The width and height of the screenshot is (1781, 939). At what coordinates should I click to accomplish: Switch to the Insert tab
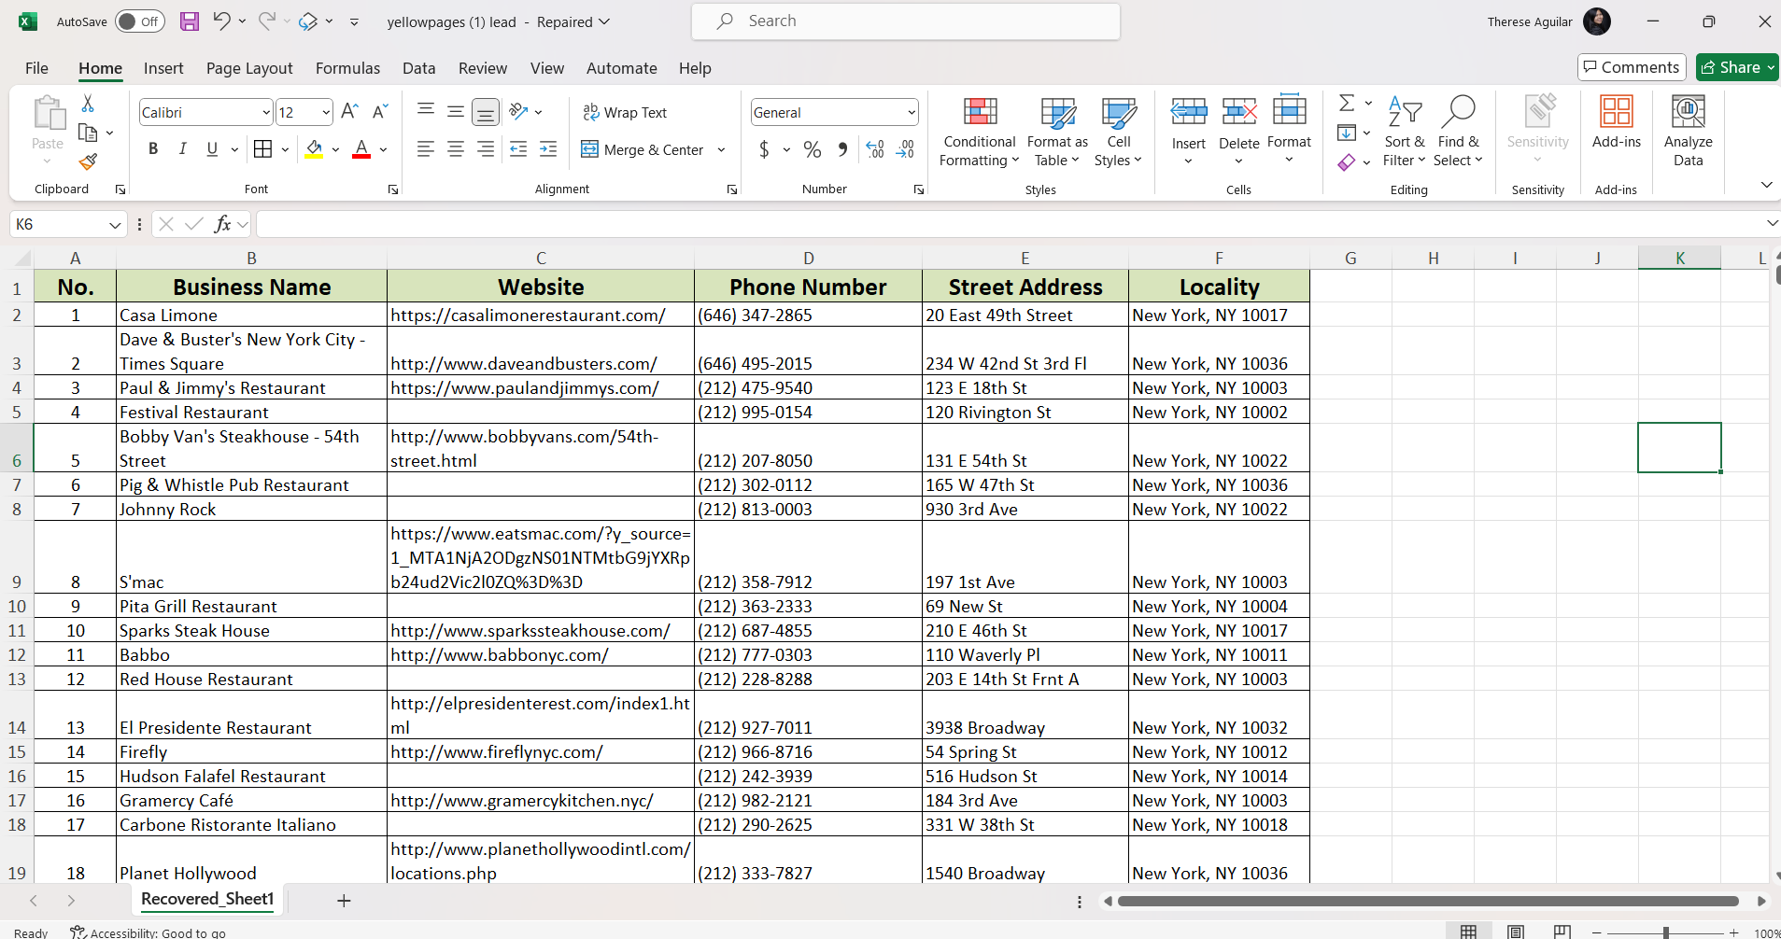(163, 68)
